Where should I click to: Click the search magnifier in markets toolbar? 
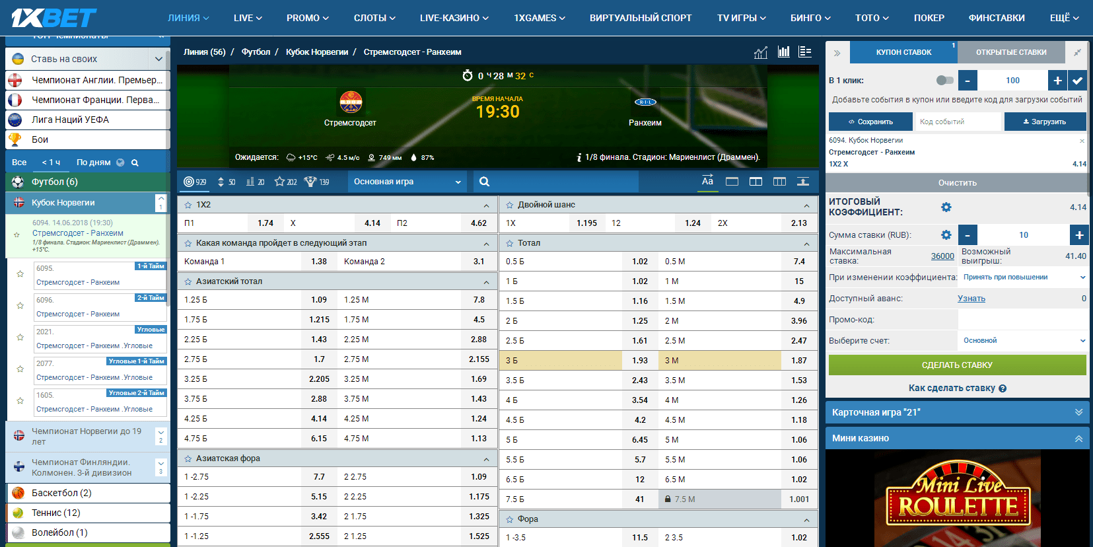coord(484,182)
